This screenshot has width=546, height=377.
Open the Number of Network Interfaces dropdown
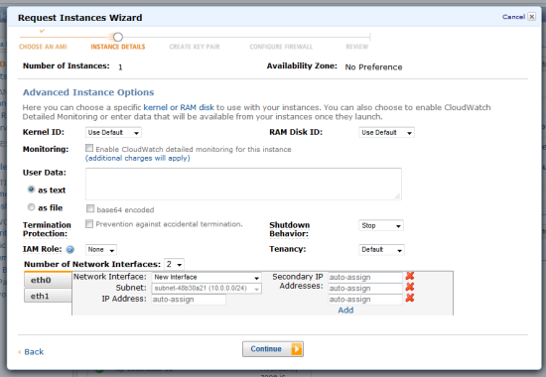[174, 264]
